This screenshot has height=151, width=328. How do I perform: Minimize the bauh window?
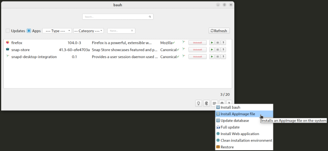click(x=218, y=5)
